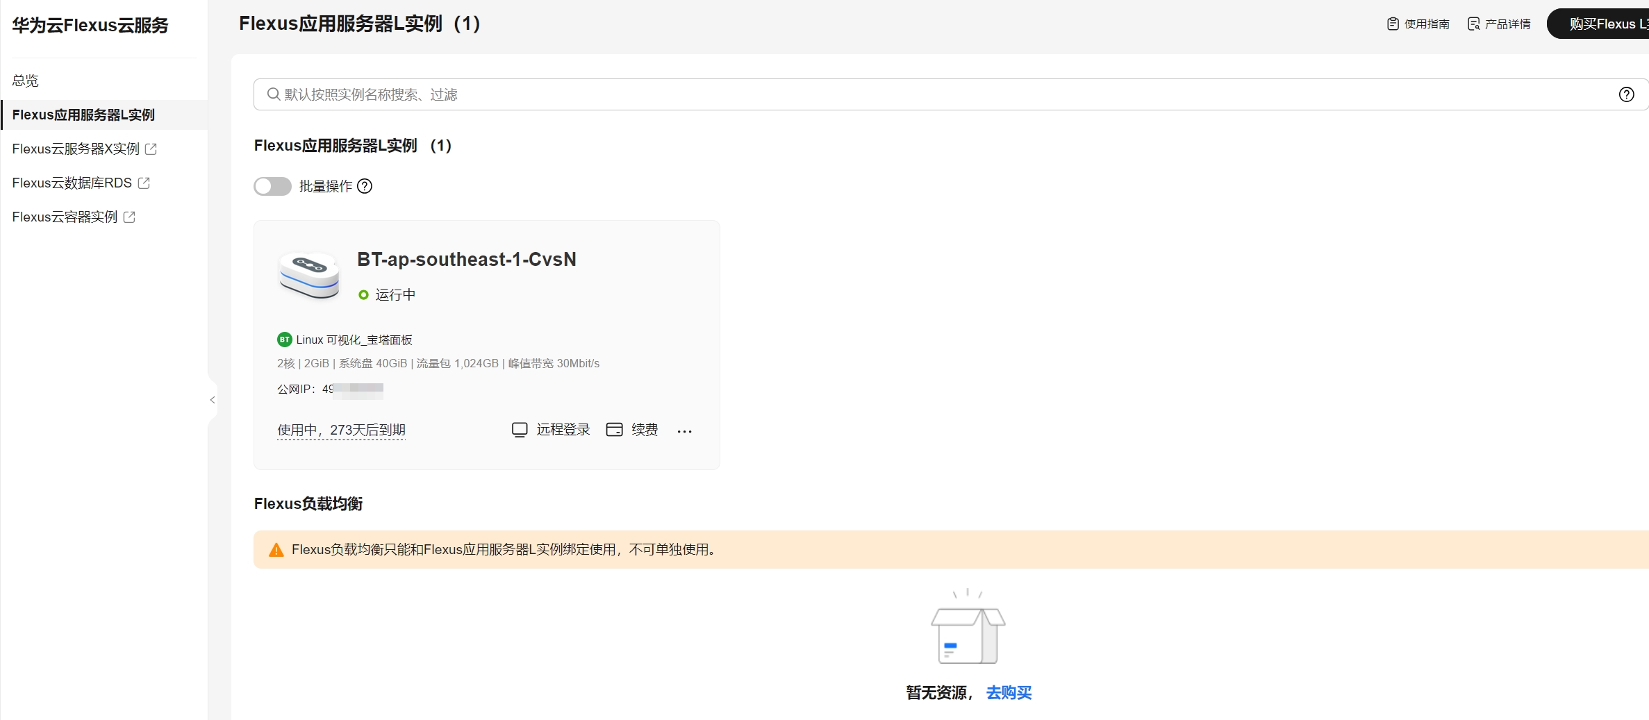Viewport: 1649px width, 720px height.
Task: Select Flexus应用服务器L实例 sidebar item
Action: [104, 115]
